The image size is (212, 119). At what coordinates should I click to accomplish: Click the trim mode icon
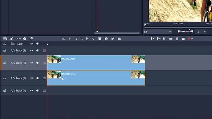(158, 39)
